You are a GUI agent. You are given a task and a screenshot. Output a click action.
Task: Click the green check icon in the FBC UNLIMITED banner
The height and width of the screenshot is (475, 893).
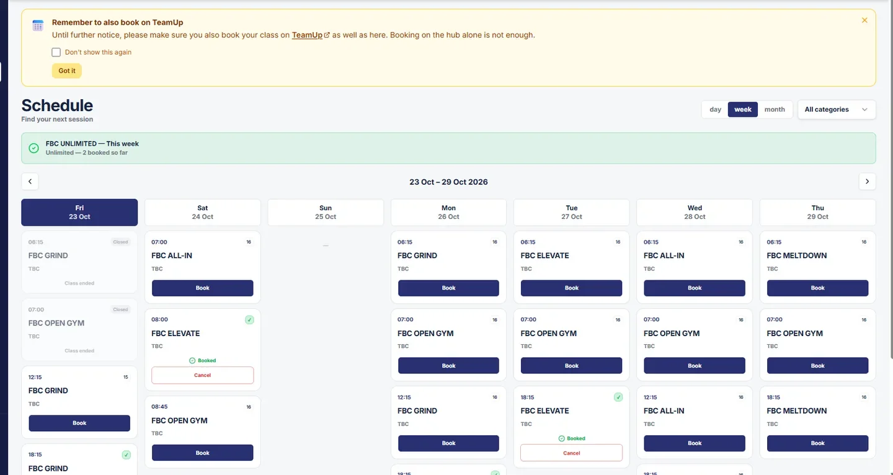click(x=34, y=148)
